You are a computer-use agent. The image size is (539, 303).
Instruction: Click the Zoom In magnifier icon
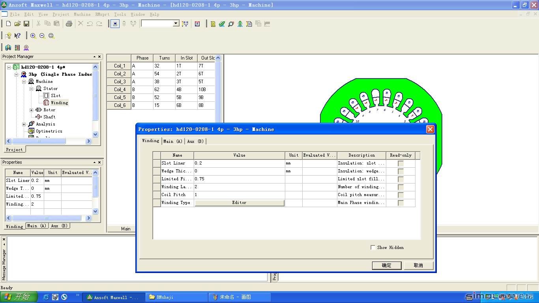[33, 36]
